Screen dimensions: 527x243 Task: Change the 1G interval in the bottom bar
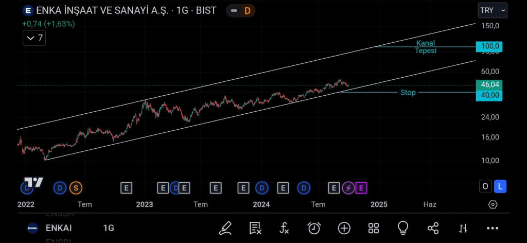coord(109,228)
